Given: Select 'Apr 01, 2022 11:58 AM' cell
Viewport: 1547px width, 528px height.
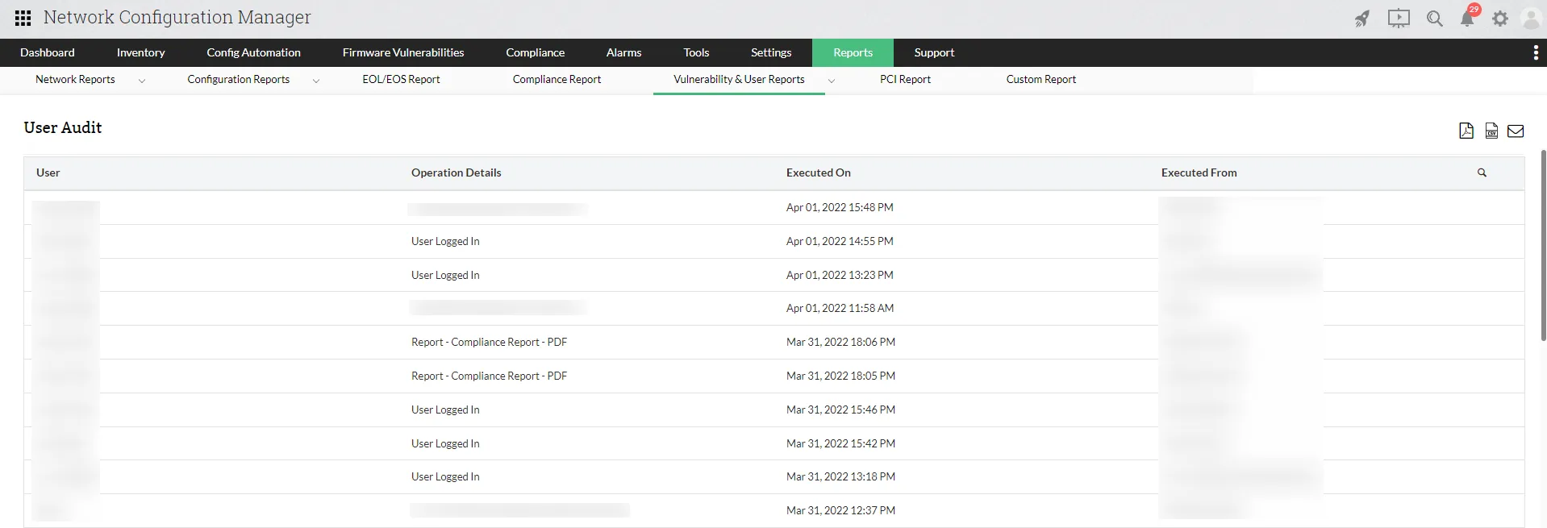Looking at the screenshot, I should (840, 308).
